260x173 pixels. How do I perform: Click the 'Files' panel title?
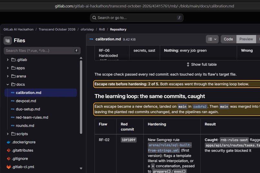(x=19, y=41)
